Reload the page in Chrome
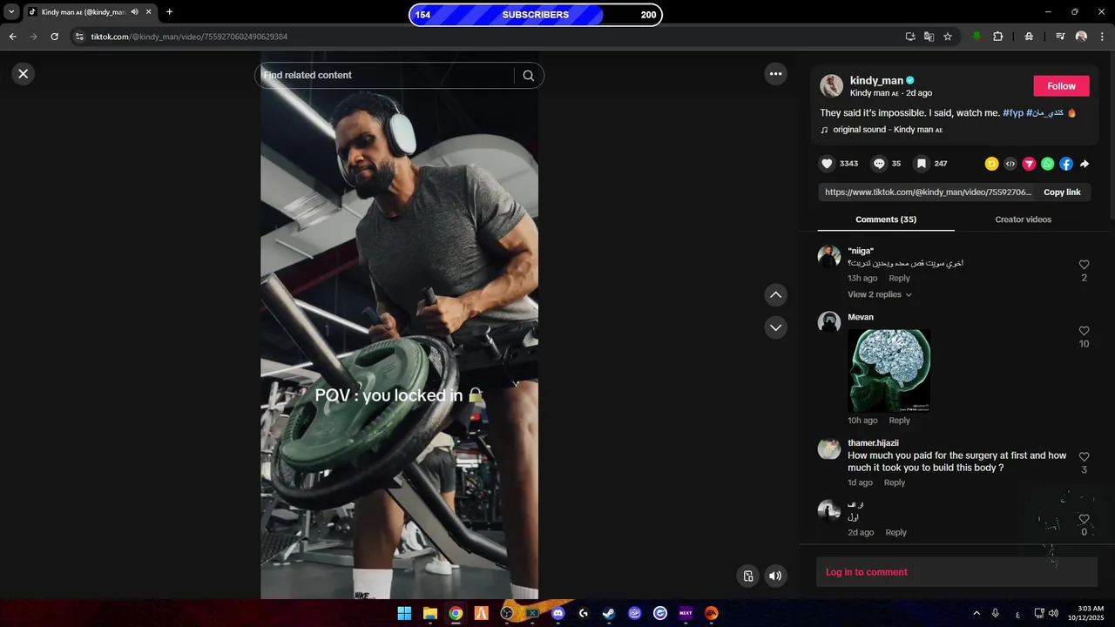Screen dimensions: 1115x627 click(54, 37)
